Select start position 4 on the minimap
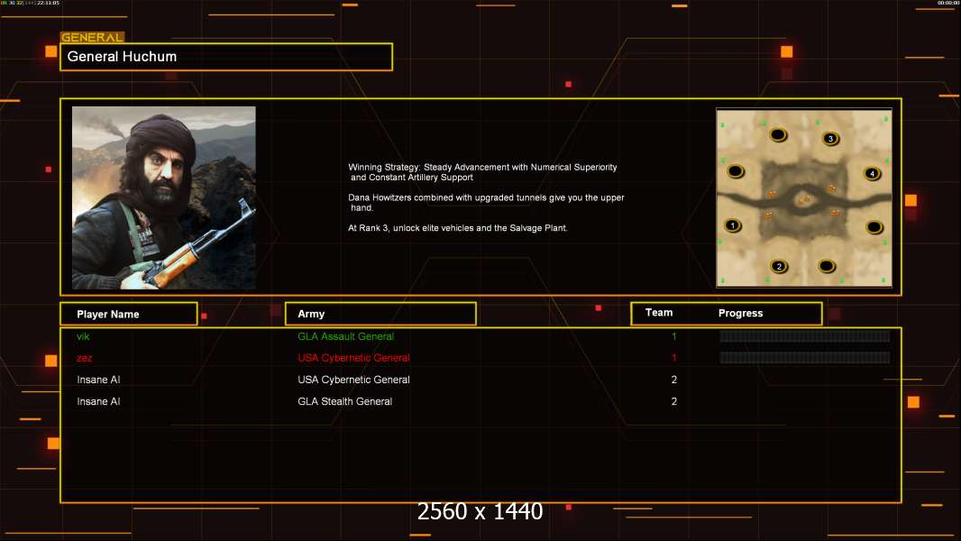961x541 pixels. [872, 173]
